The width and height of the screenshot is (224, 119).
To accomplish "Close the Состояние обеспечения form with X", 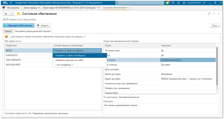I will click(x=219, y=14).
